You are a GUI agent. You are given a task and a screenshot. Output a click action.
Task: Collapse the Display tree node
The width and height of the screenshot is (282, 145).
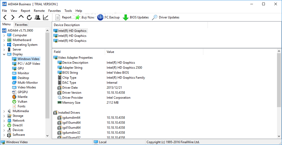4,54
